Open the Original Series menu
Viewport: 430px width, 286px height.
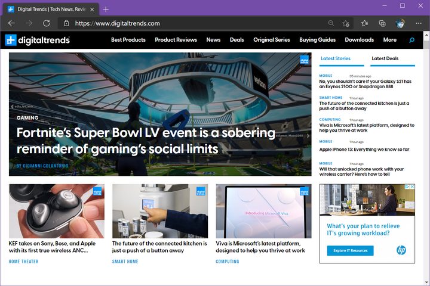[272, 40]
